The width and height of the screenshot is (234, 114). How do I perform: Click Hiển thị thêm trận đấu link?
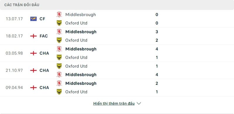(114, 103)
